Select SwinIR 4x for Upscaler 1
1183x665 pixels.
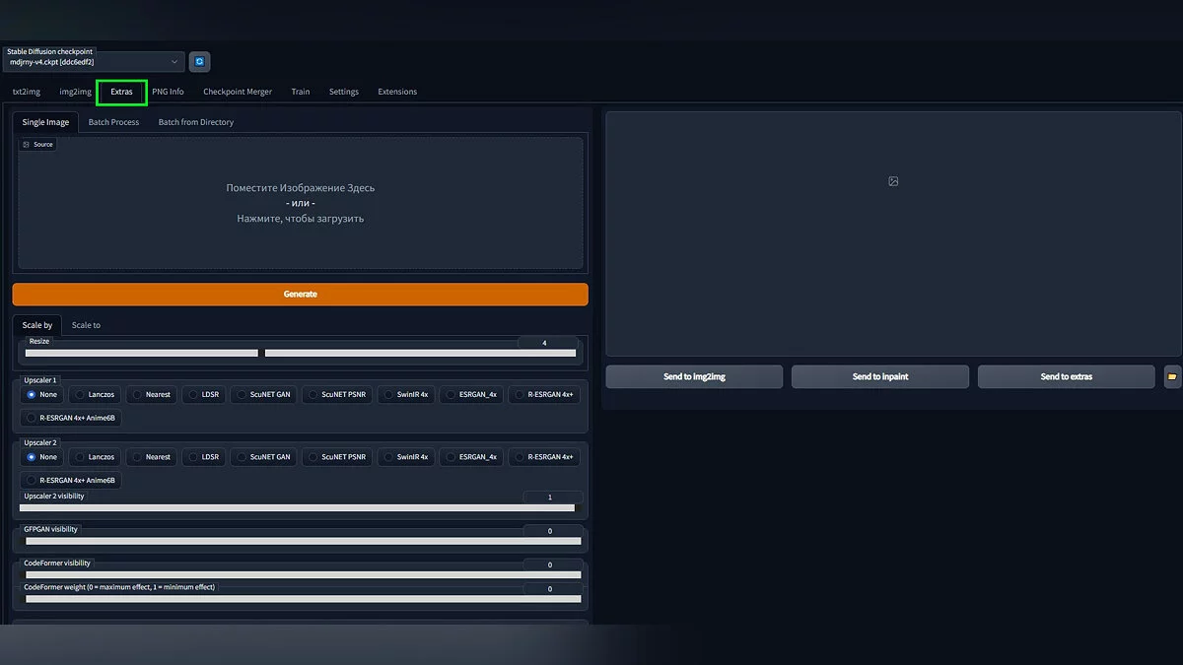click(405, 394)
